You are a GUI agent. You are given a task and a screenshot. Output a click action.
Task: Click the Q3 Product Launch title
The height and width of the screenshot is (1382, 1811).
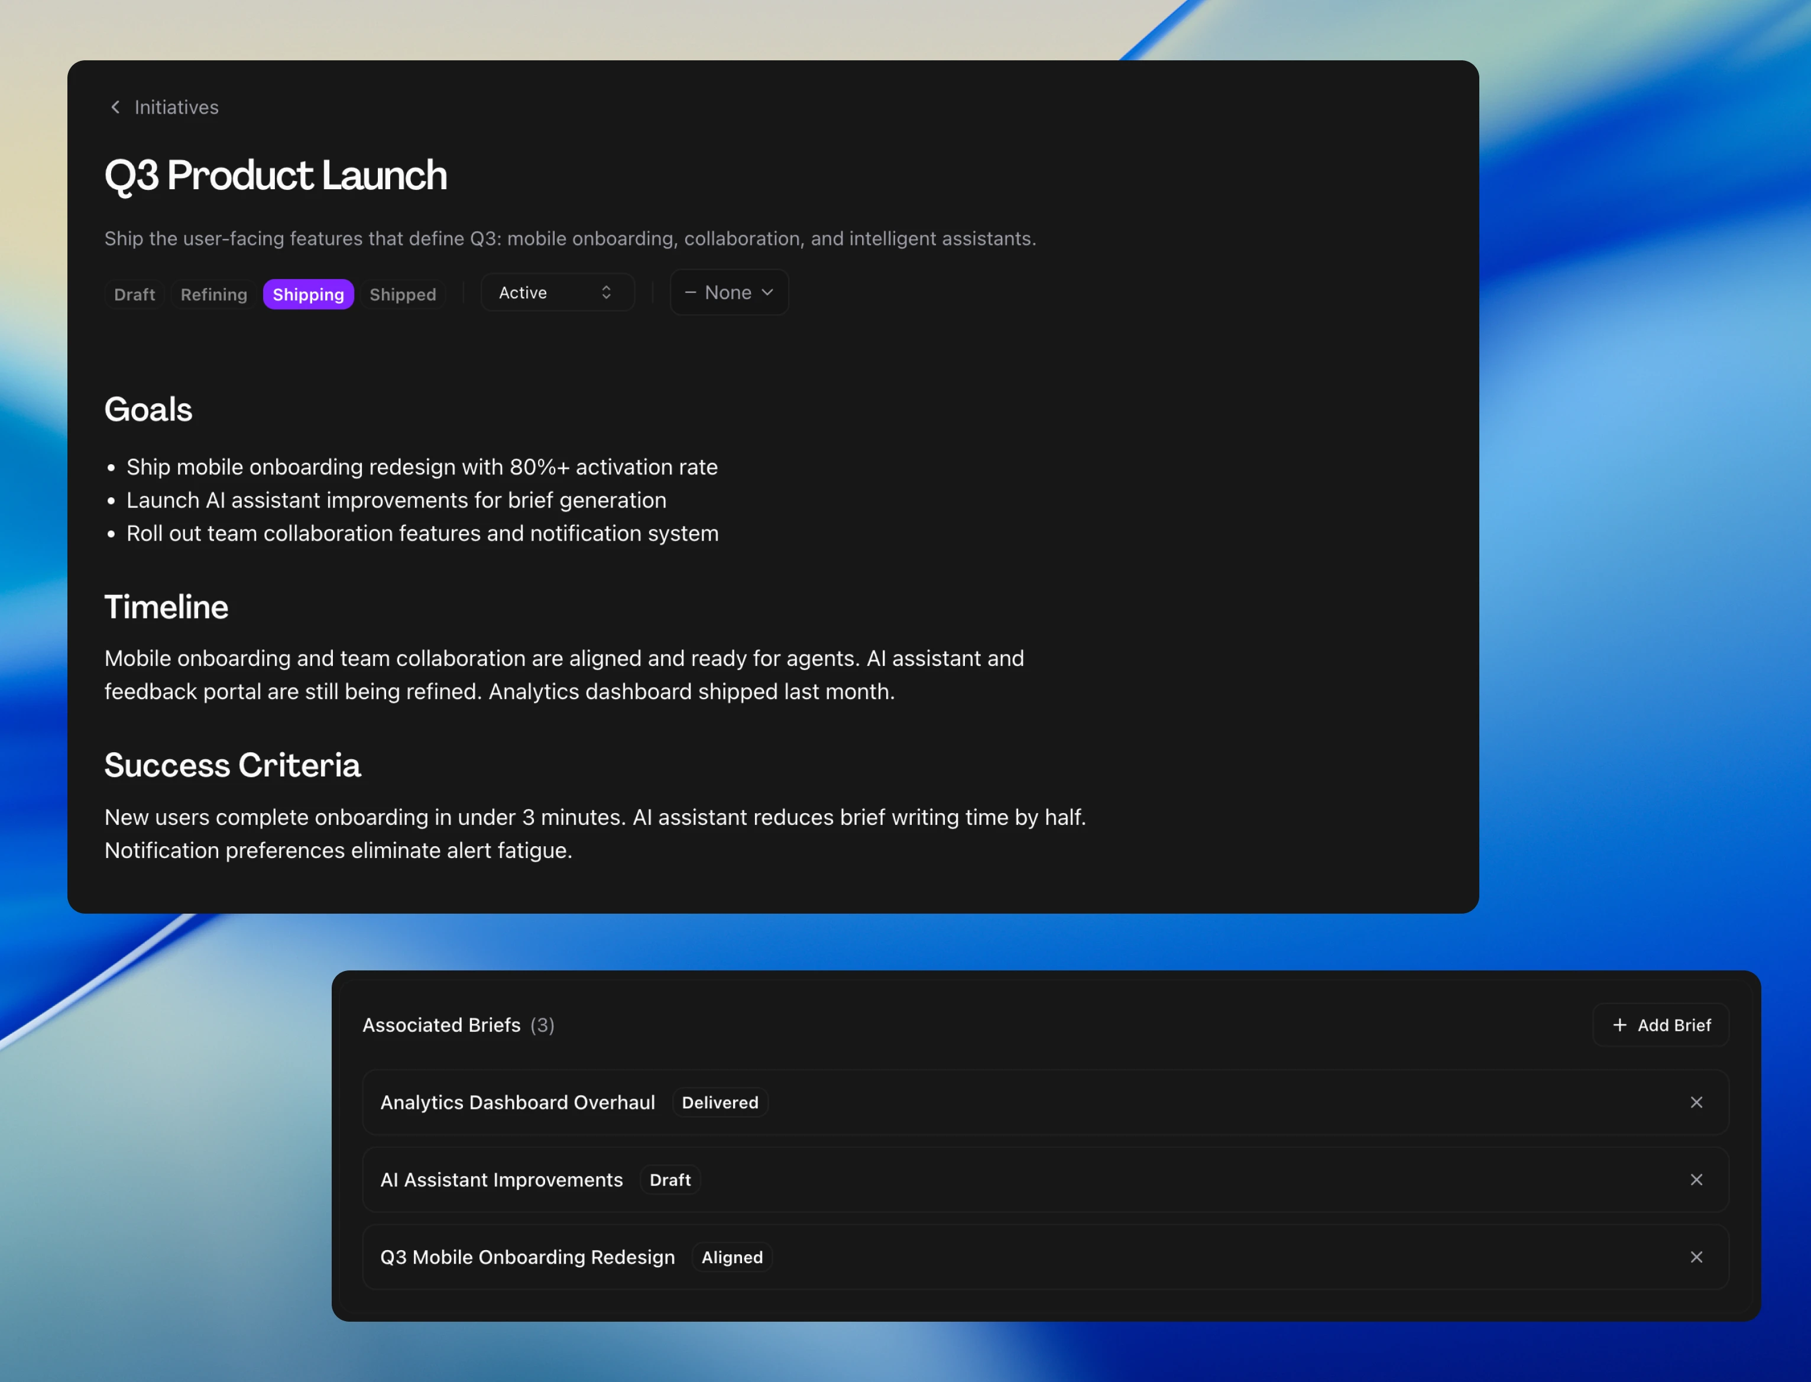pyautogui.click(x=276, y=175)
